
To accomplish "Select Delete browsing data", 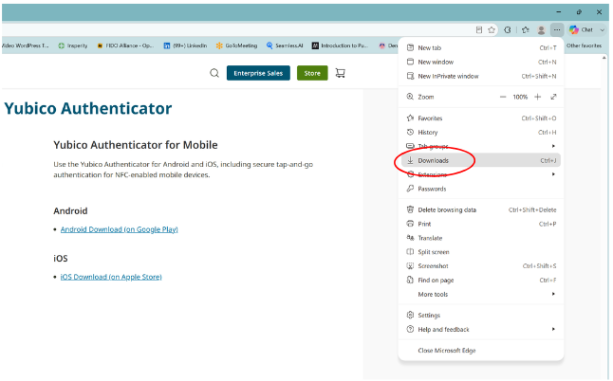I will pos(481,210).
